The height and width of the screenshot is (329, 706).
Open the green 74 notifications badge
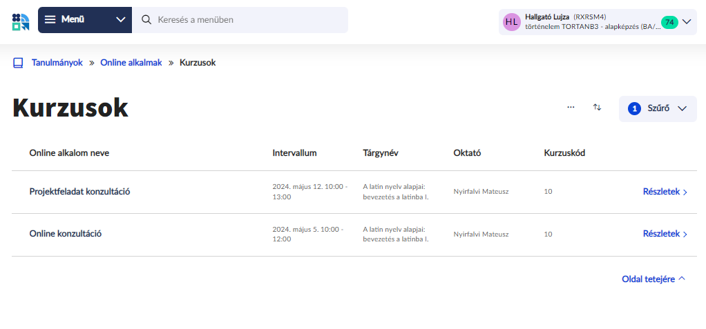click(669, 22)
